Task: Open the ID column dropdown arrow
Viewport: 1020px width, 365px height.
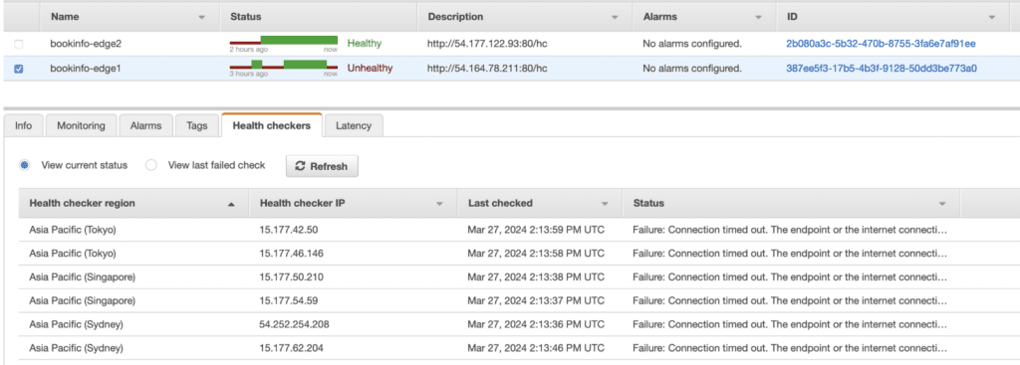Action: click(x=992, y=17)
